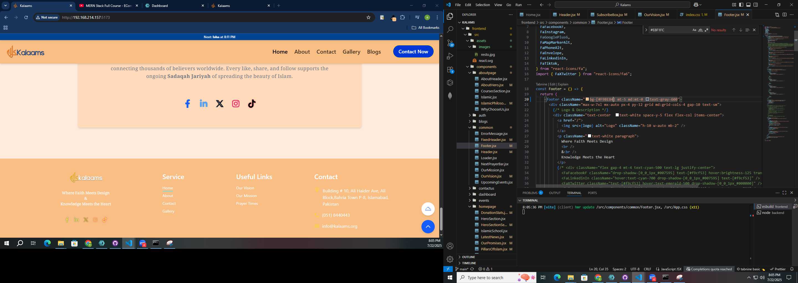Open Extensions view in activity bar

tap(450, 70)
